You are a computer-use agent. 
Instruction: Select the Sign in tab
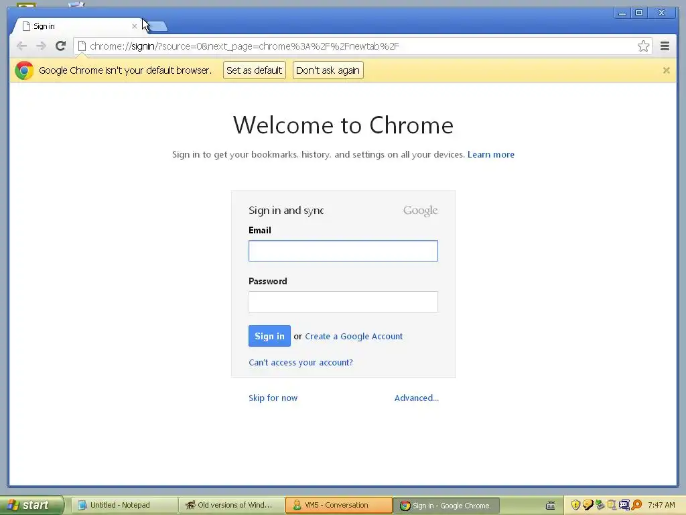[79, 26]
